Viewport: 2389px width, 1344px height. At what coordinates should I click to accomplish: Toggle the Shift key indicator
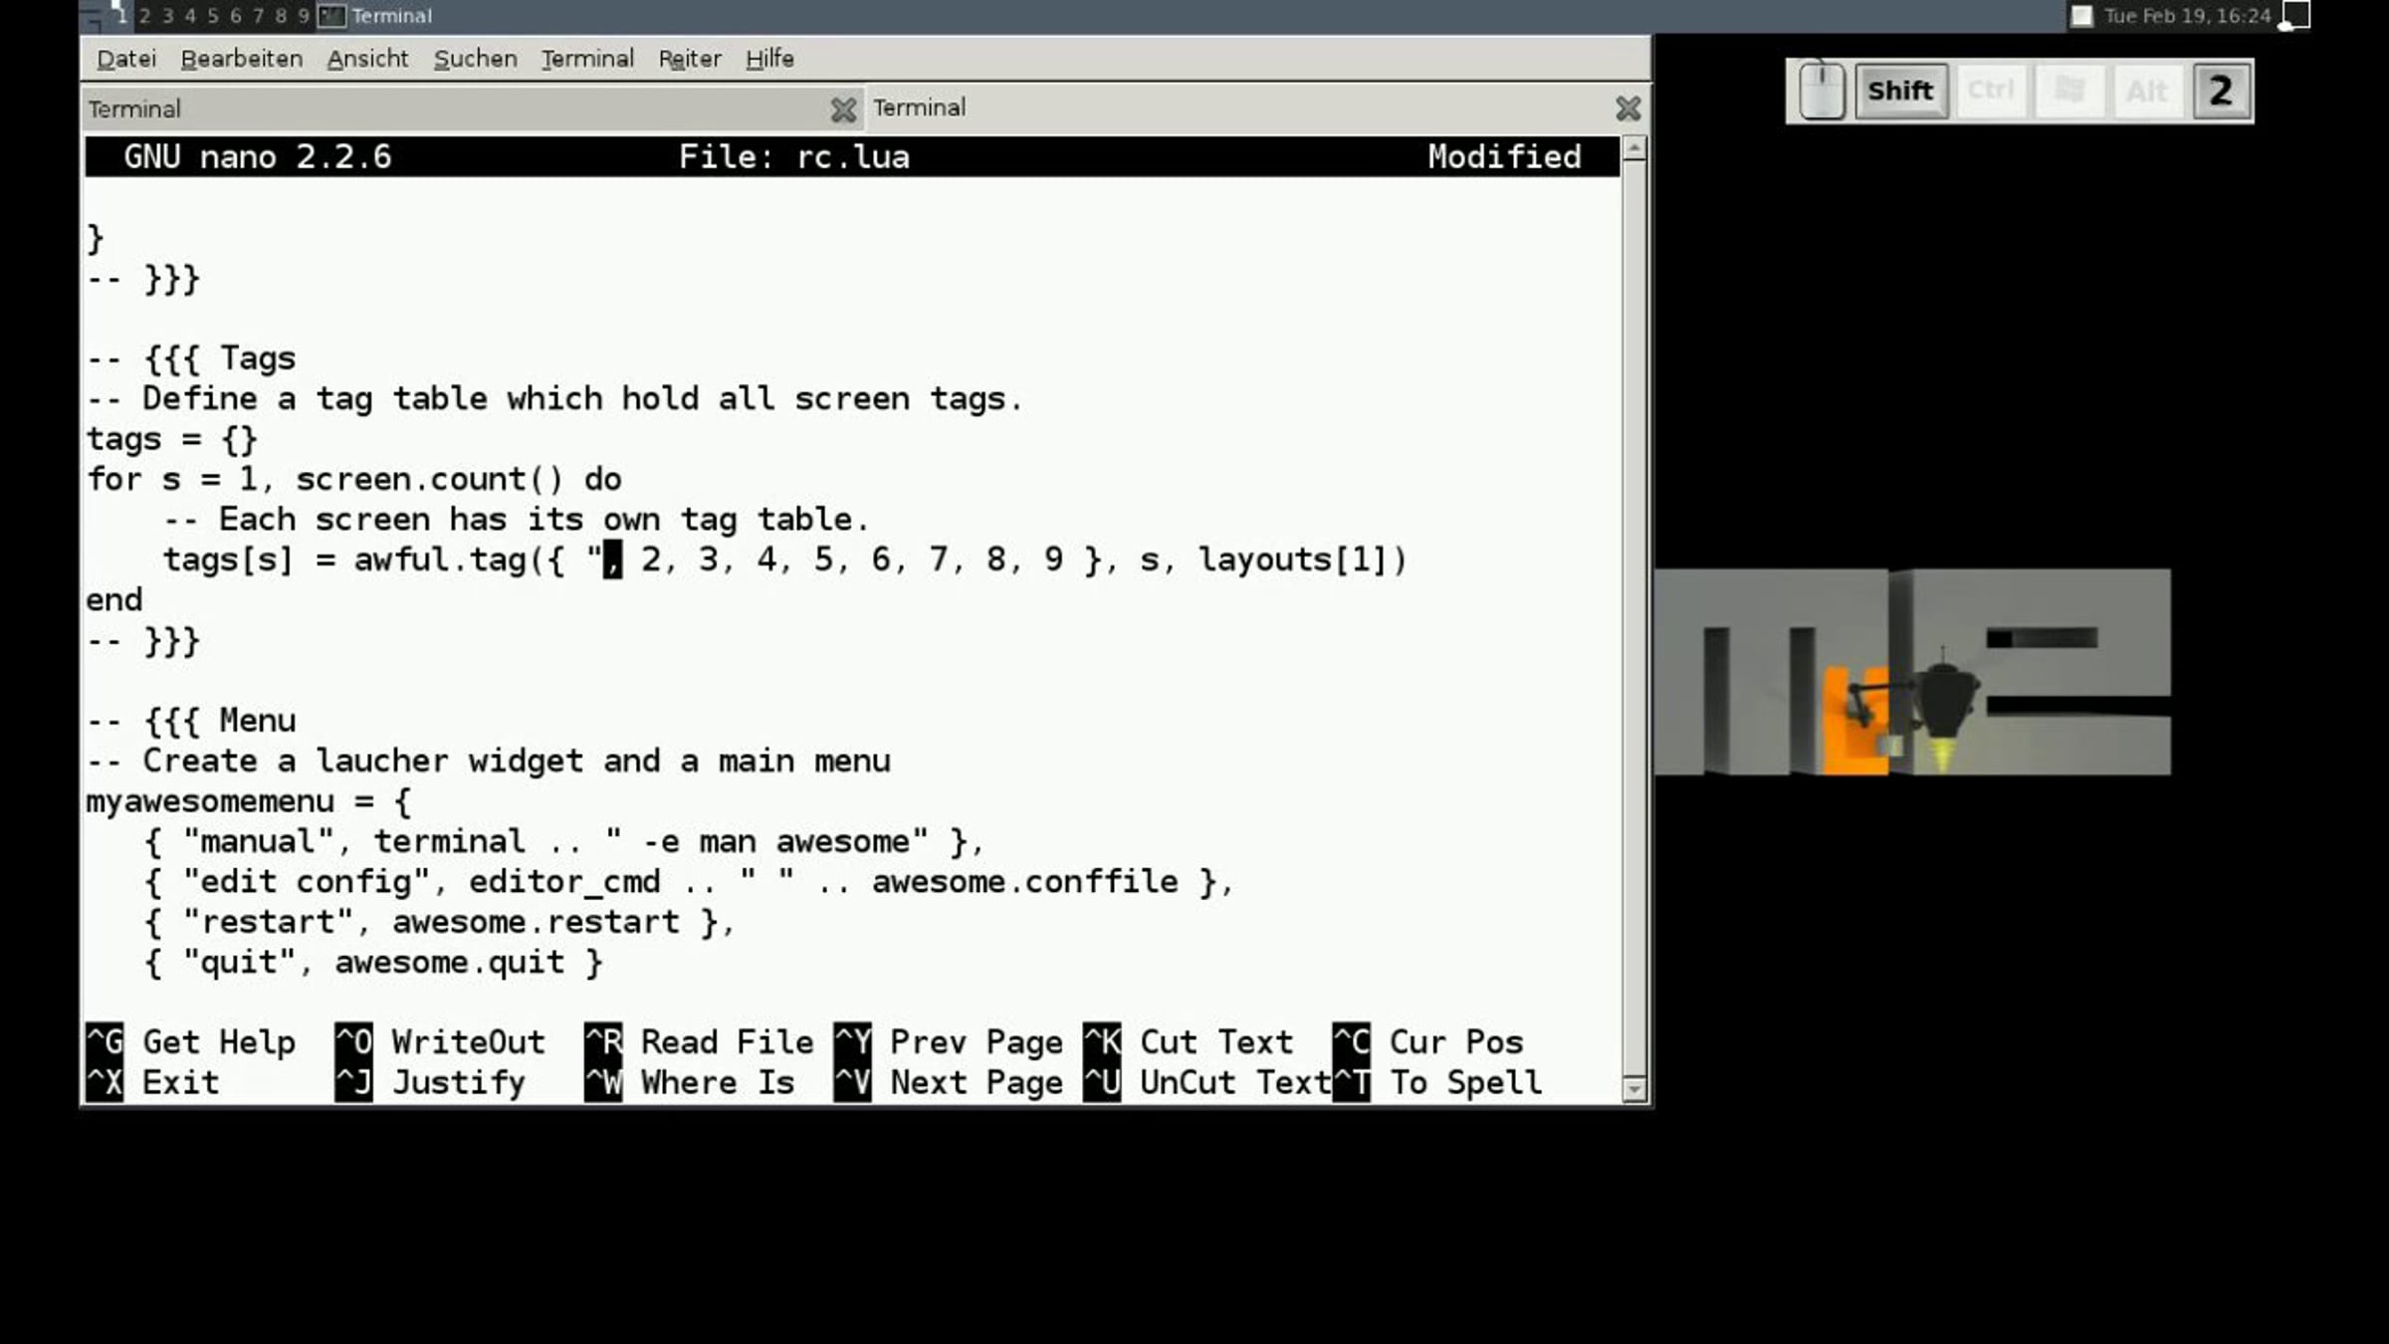point(1900,92)
